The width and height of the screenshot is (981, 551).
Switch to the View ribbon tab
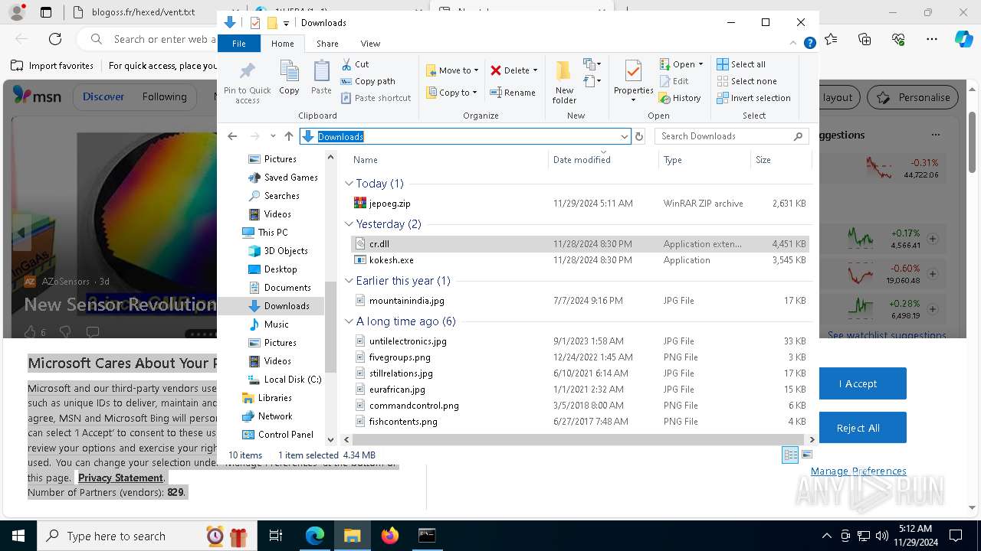tap(370, 44)
